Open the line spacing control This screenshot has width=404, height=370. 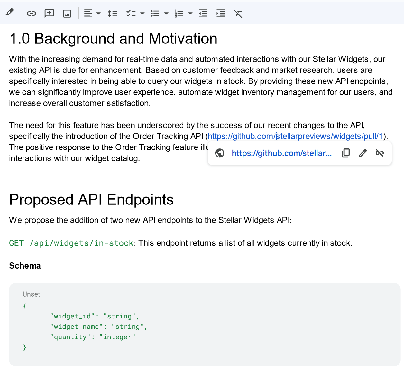pyautogui.click(x=112, y=14)
